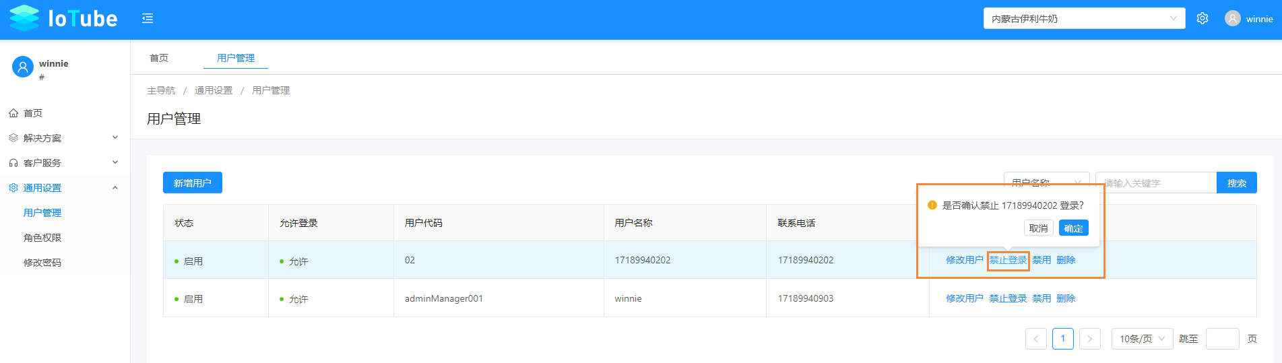Viewport: 1282px width, 363px height.
Task: Open the 用户名称 search field dropdown
Action: (x=1046, y=183)
